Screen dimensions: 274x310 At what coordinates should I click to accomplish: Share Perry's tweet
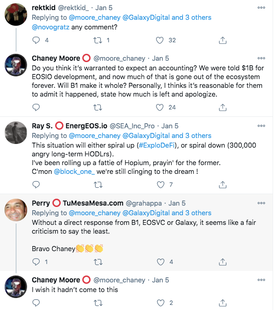(x=223, y=262)
